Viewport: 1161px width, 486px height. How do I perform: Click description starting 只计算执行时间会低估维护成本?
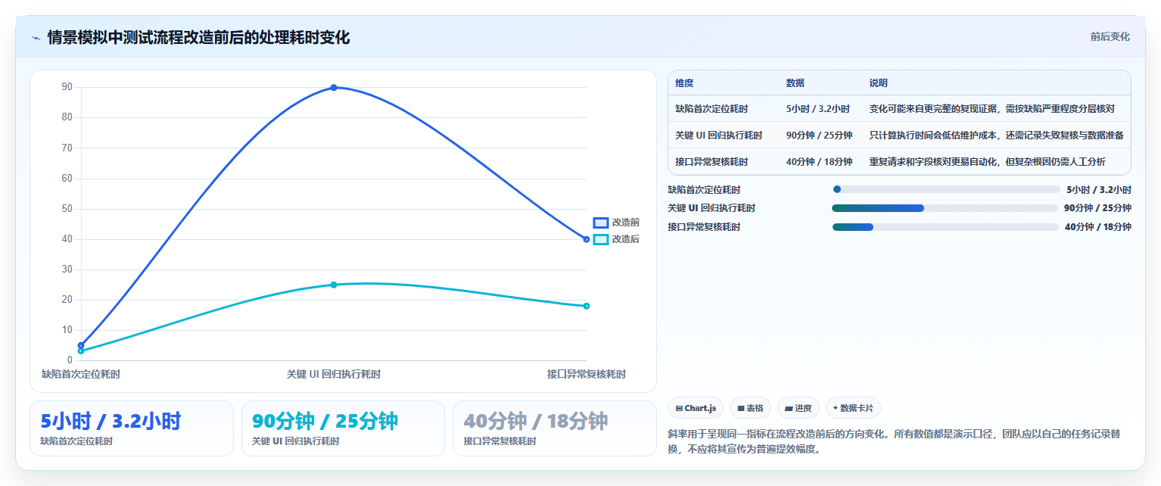[997, 136]
